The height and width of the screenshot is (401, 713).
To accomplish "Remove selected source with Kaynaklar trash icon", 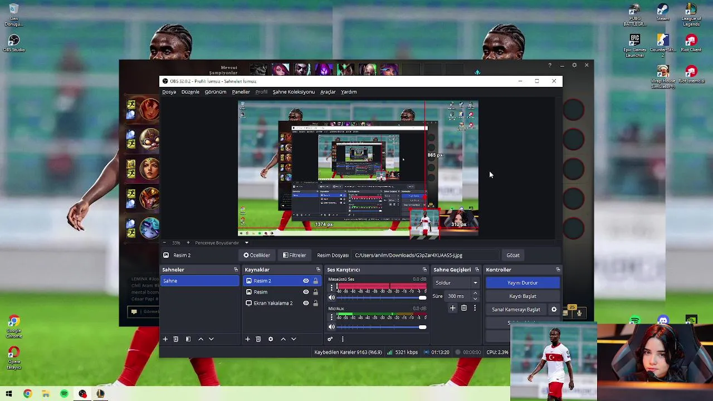I will click(258, 339).
